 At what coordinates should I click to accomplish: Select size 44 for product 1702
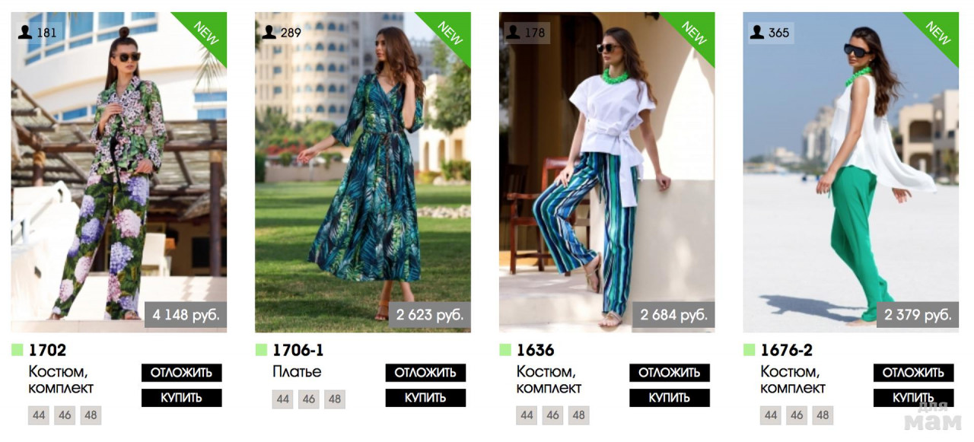[39, 415]
